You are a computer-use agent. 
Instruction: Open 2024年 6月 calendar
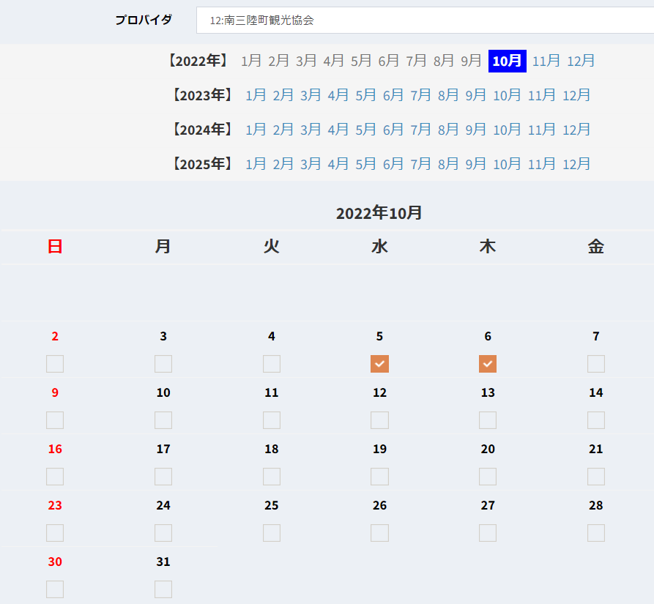[393, 130]
